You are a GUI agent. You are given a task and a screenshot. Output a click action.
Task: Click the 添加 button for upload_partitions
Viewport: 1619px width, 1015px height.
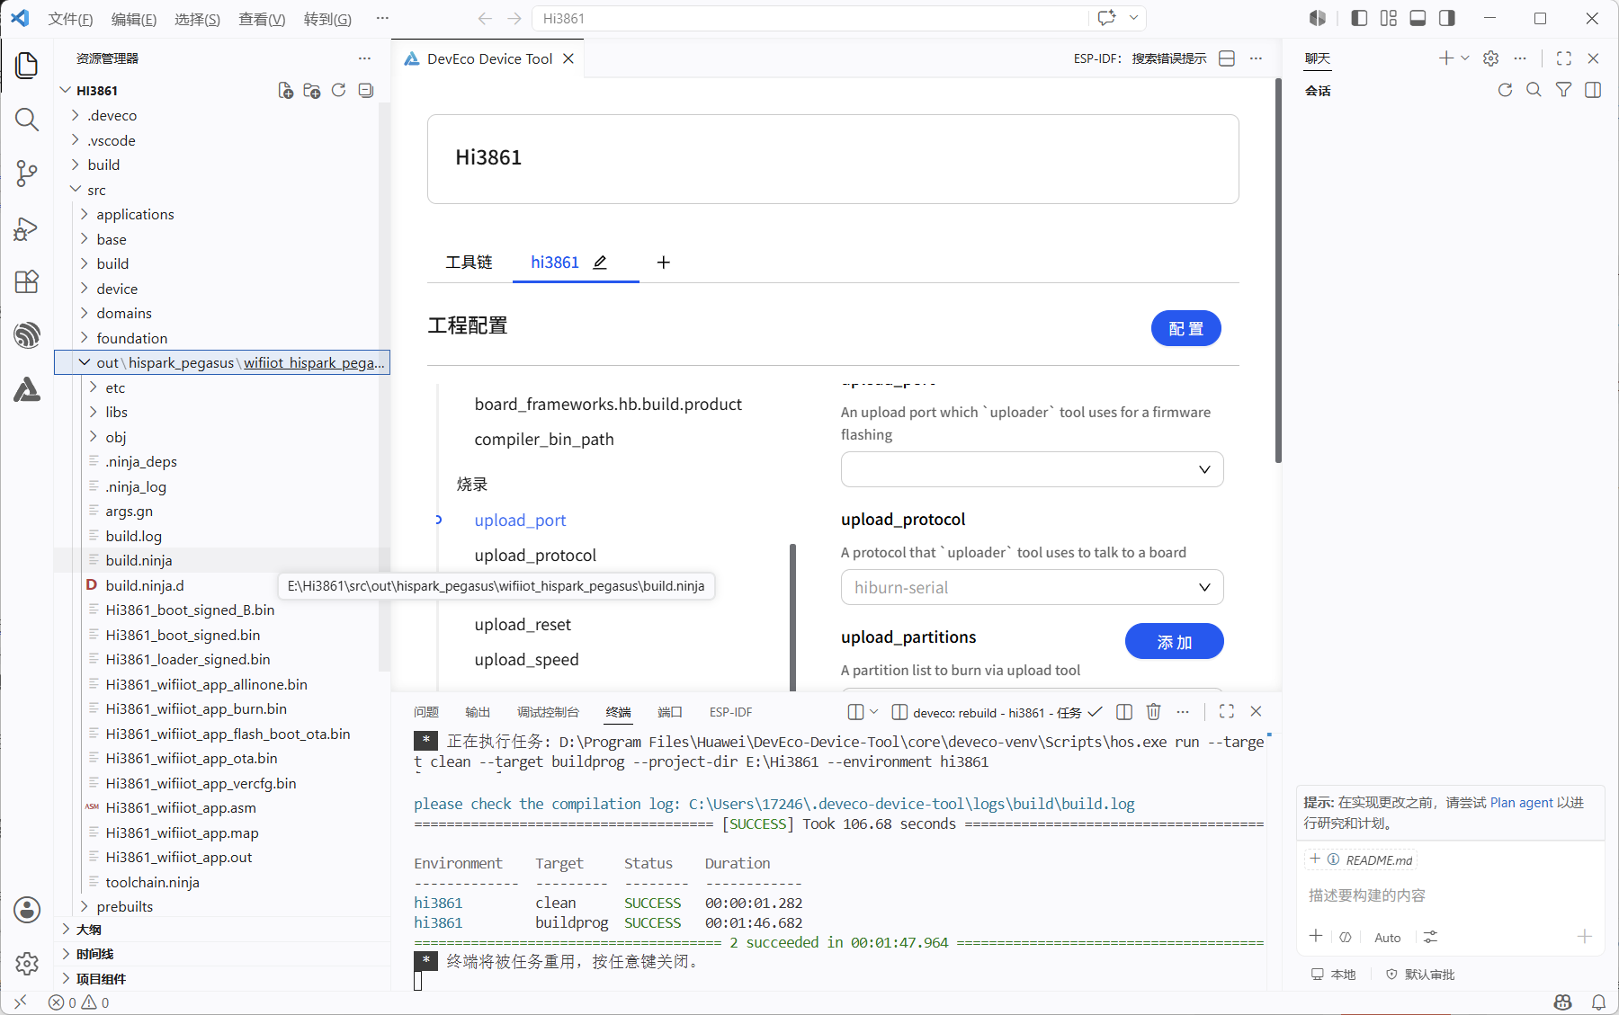(x=1174, y=641)
